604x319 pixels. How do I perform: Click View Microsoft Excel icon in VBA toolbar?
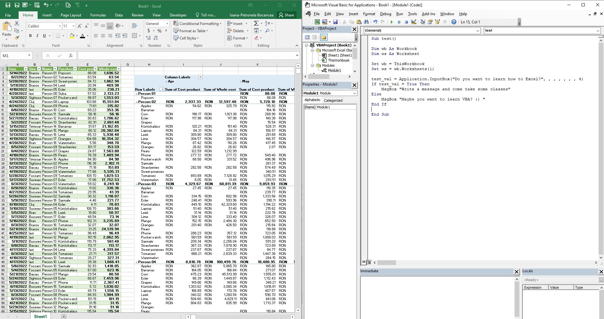(x=317, y=22)
